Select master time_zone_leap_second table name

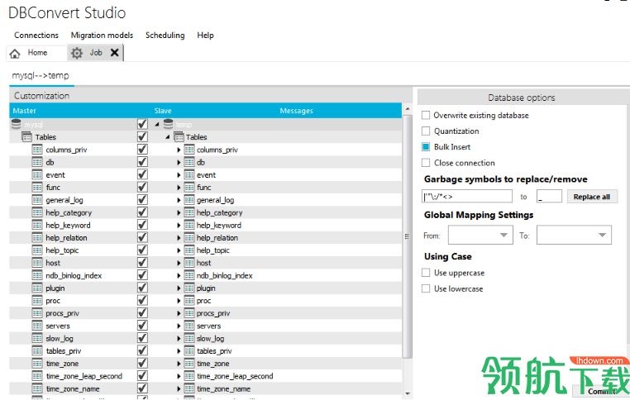click(84, 376)
